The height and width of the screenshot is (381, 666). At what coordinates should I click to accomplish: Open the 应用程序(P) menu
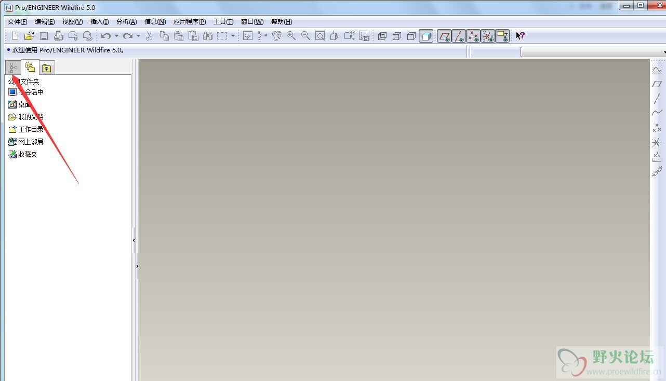pyautogui.click(x=190, y=22)
